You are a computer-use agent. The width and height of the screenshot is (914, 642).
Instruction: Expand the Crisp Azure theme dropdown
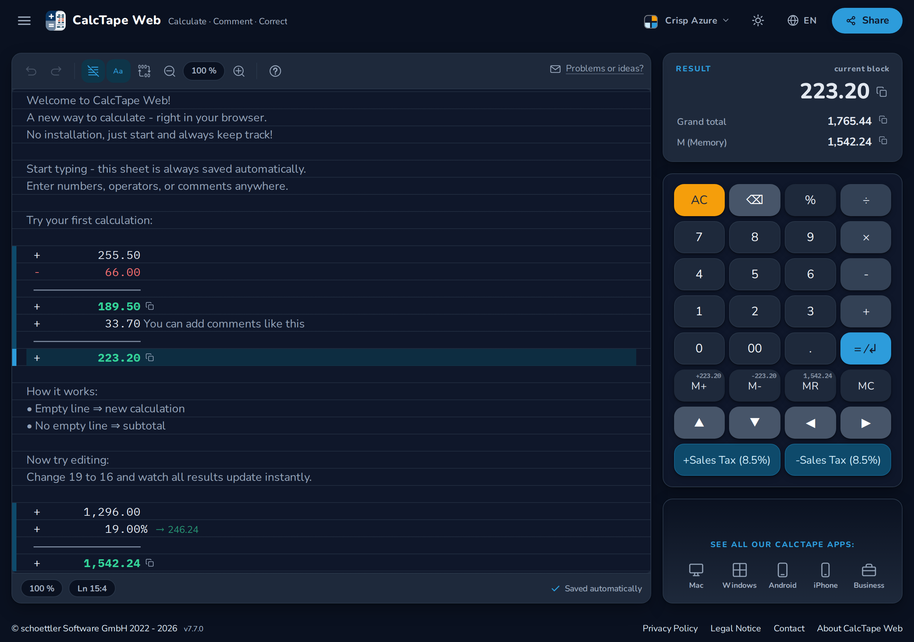(687, 21)
